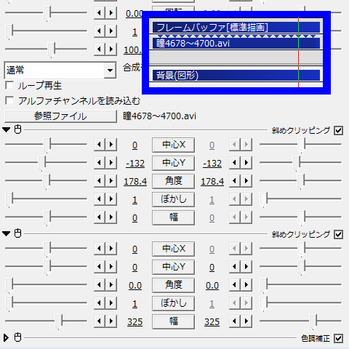Click the 325 start value of 幅
This screenshot has height=349, width=349.
(135, 322)
